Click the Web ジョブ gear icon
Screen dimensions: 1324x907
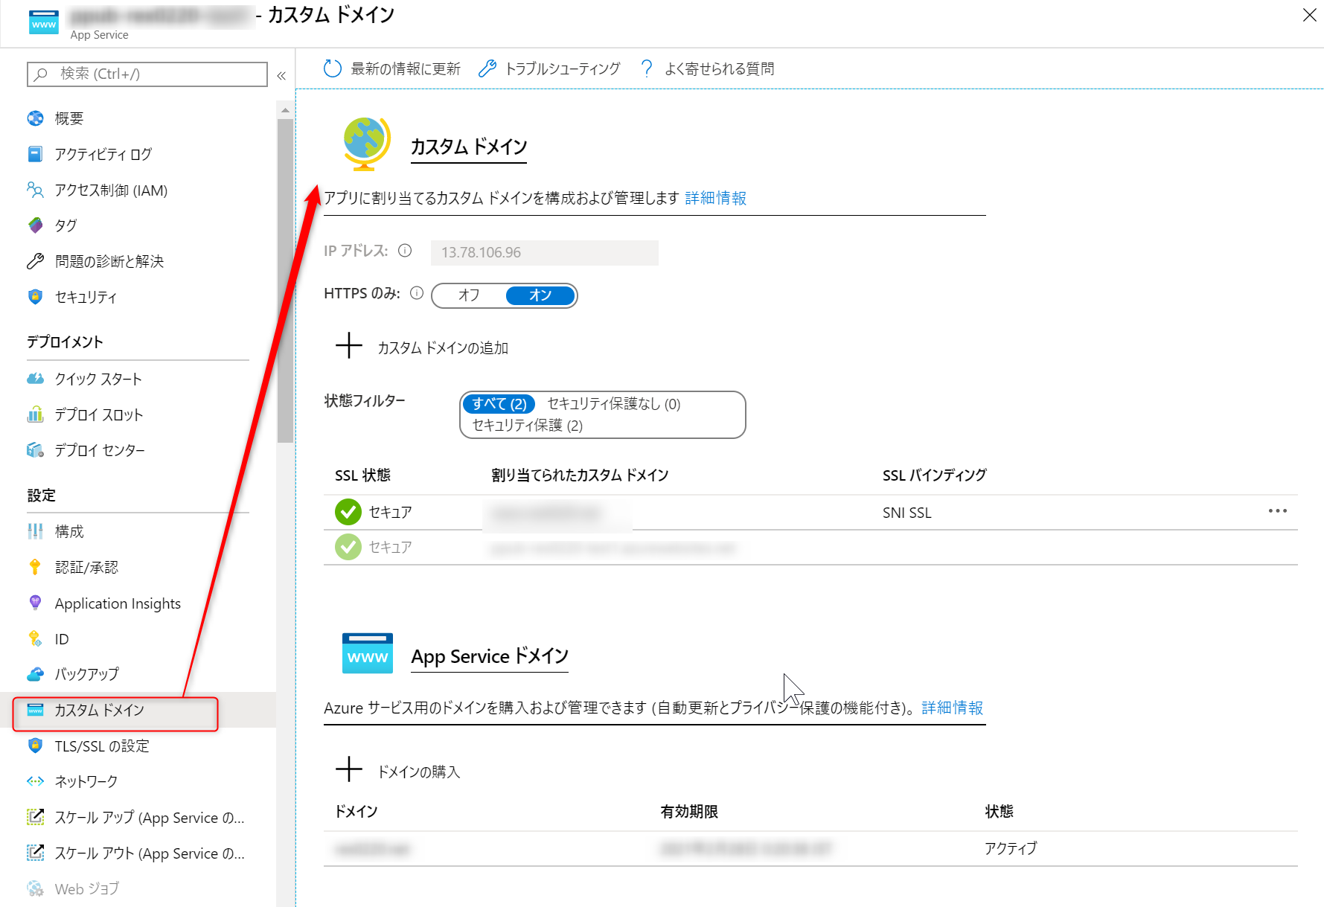click(x=35, y=888)
